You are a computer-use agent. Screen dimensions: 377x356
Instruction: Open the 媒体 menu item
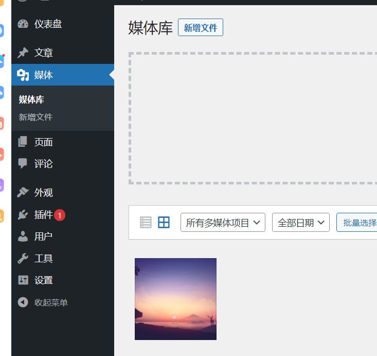click(44, 75)
